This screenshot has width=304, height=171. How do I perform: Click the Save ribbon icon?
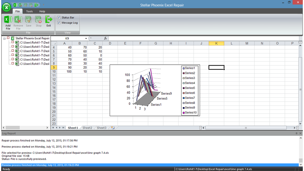click(x=28, y=19)
